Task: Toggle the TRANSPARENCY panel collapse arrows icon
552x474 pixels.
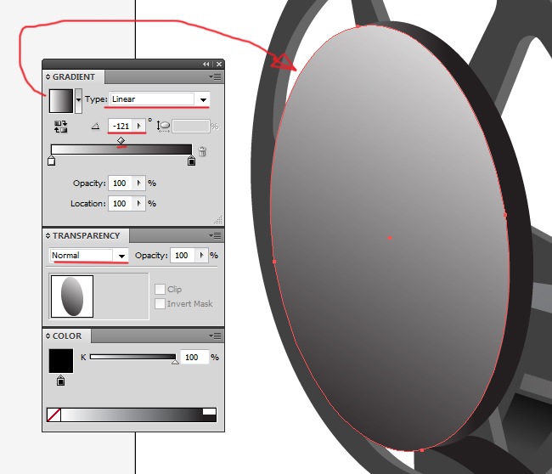Action: click(48, 235)
